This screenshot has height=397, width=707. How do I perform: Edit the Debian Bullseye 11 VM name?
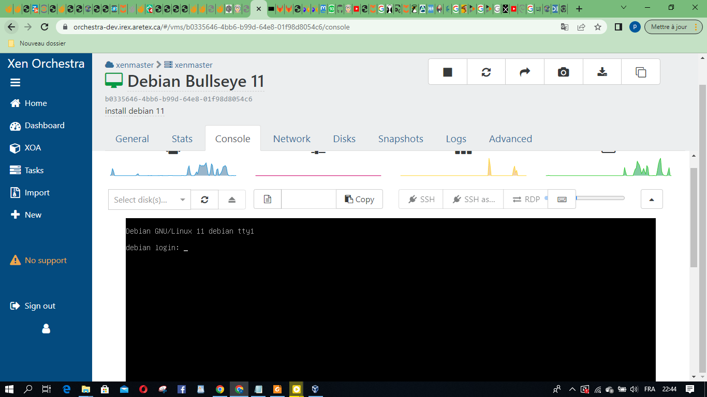pos(196,81)
